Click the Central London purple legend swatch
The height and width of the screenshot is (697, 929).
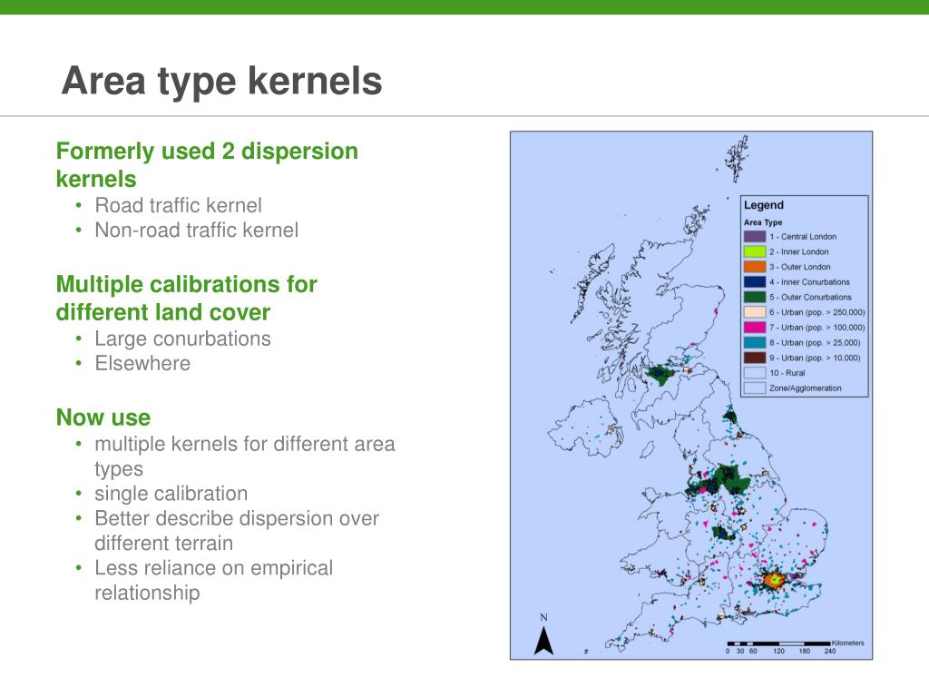755,236
